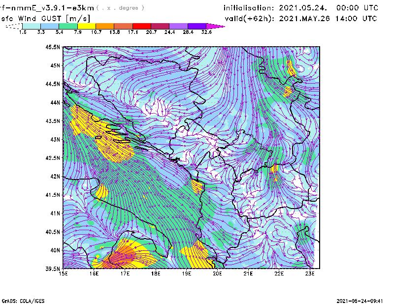Click the latitude label 42.5N
Image resolution: width=394 pixels, height=304 pixels.
coord(53,158)
